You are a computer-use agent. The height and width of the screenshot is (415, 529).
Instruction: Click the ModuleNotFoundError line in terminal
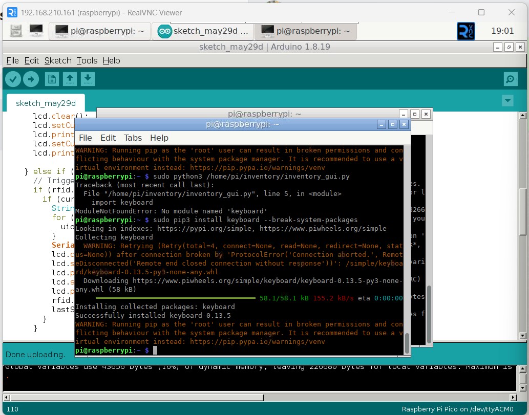pos(171,211)
